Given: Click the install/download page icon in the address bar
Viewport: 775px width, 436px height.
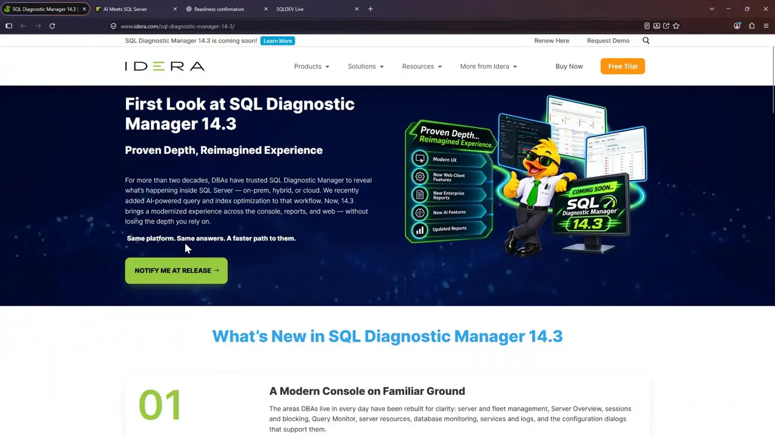Looking at the screenshot, I should (x=656, y=26).
